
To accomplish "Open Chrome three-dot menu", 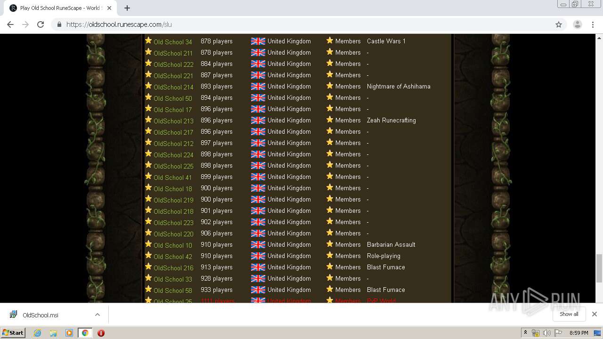I will tap(593, 24).
